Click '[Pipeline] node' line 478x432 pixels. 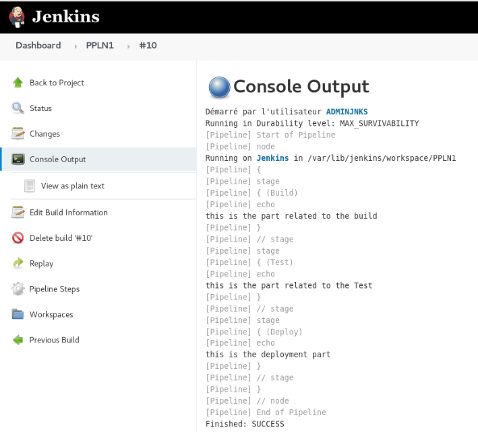pos(240,146)
